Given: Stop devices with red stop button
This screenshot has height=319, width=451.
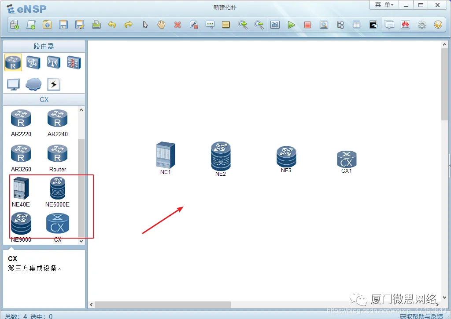Looking at the screenshot, I should point(307,25).
